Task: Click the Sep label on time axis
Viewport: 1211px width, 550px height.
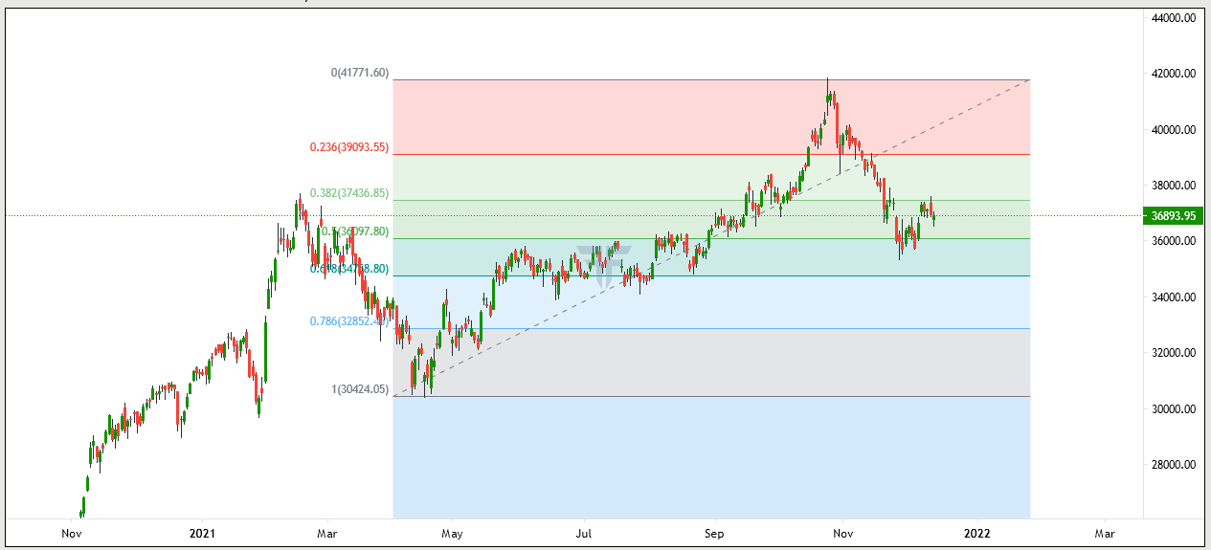Action: [713, 533]
